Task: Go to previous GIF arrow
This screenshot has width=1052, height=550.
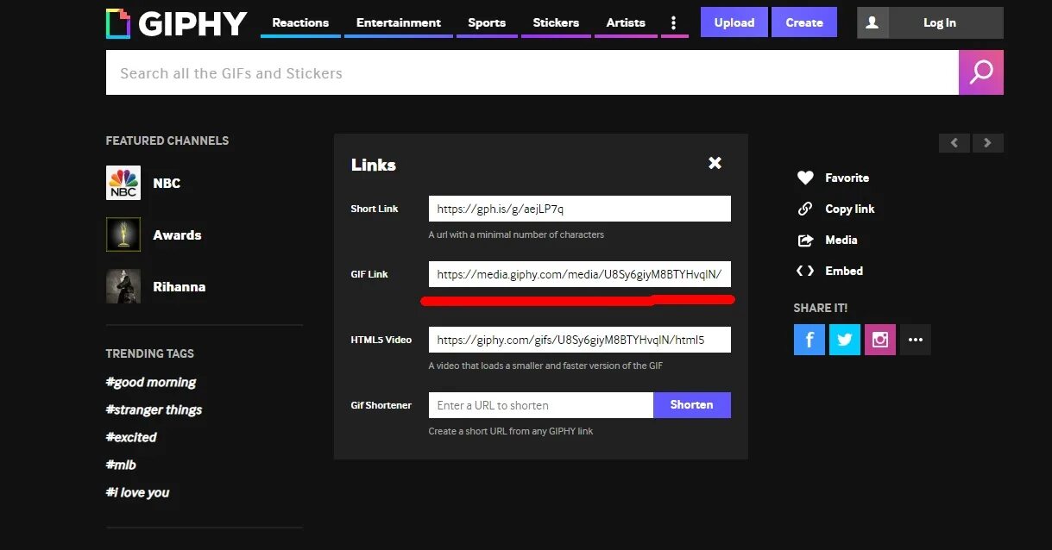Action: [954, 143]
